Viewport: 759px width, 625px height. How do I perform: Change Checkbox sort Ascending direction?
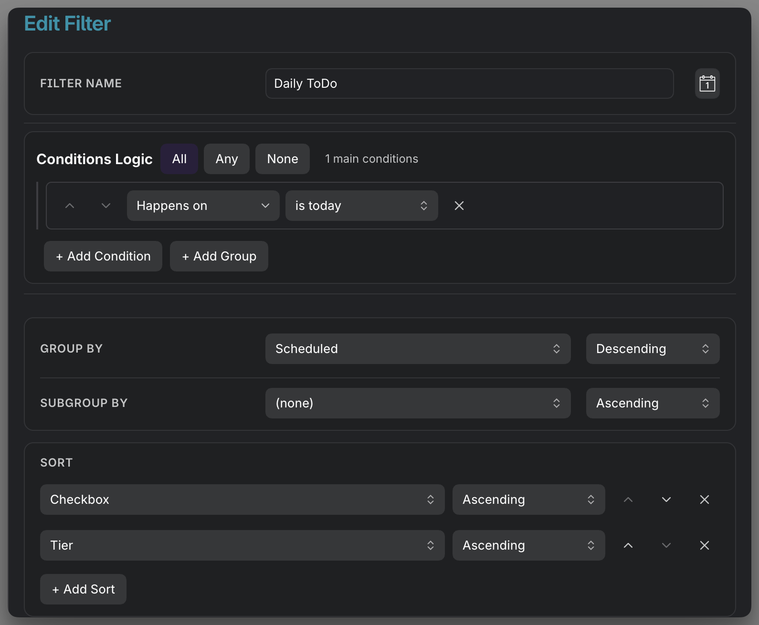point(529,500)
